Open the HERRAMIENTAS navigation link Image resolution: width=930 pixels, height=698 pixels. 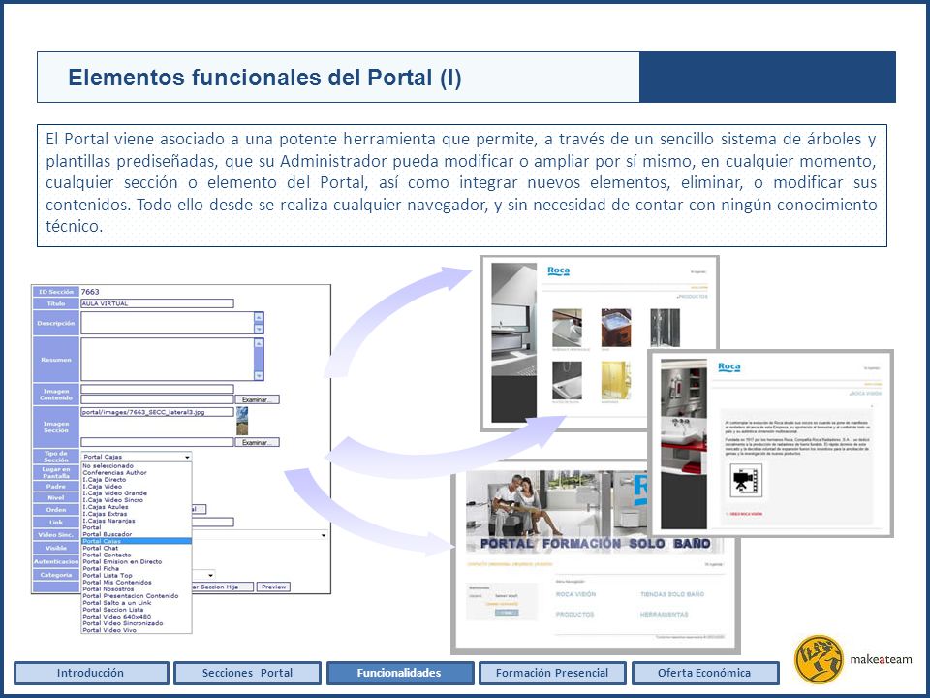pos(665,615)
